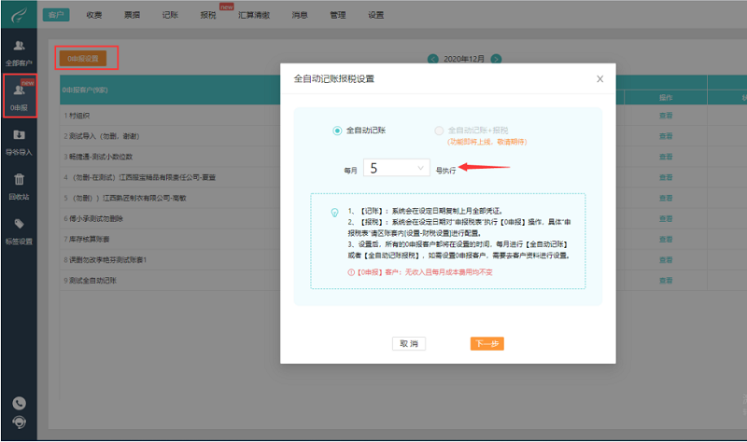Go to next month after 2020年12月

click(497, 59)
